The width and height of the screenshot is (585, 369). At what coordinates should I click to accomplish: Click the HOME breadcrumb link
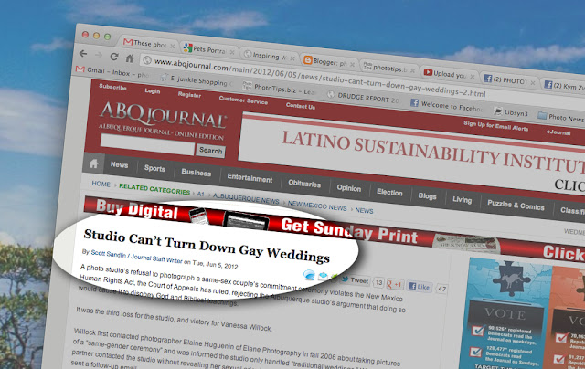click(x=101, y=184)
